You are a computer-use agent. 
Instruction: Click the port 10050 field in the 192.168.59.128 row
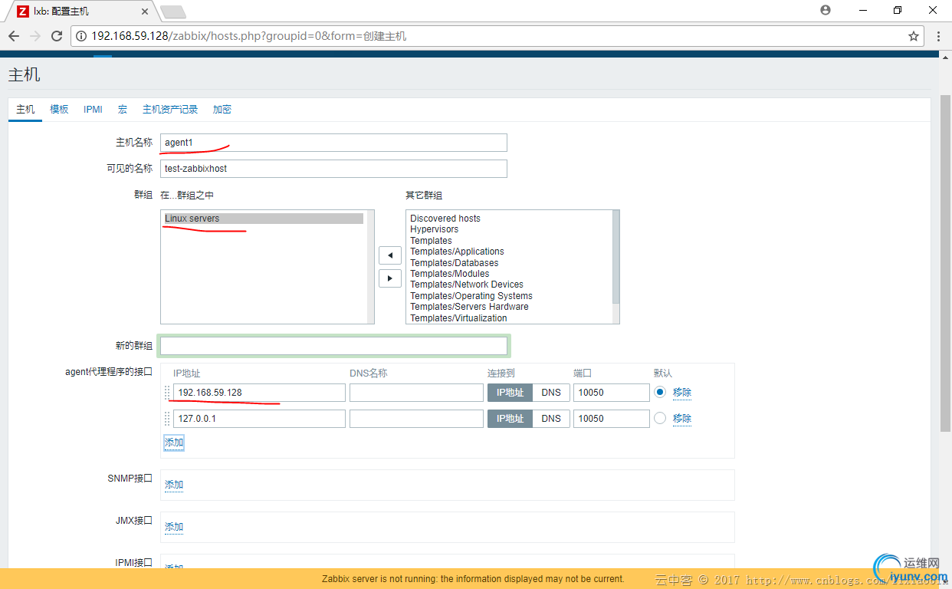(612, 393)
